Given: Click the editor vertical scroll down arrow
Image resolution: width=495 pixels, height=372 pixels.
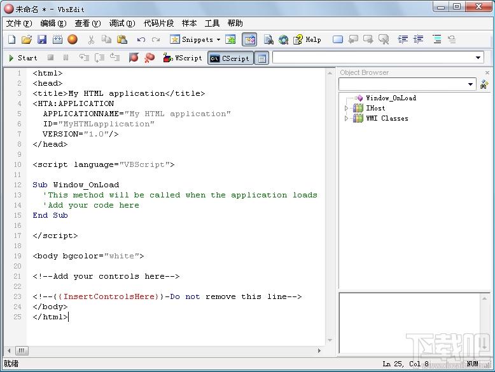Looking at the screenshot, I should click(330, 340).
